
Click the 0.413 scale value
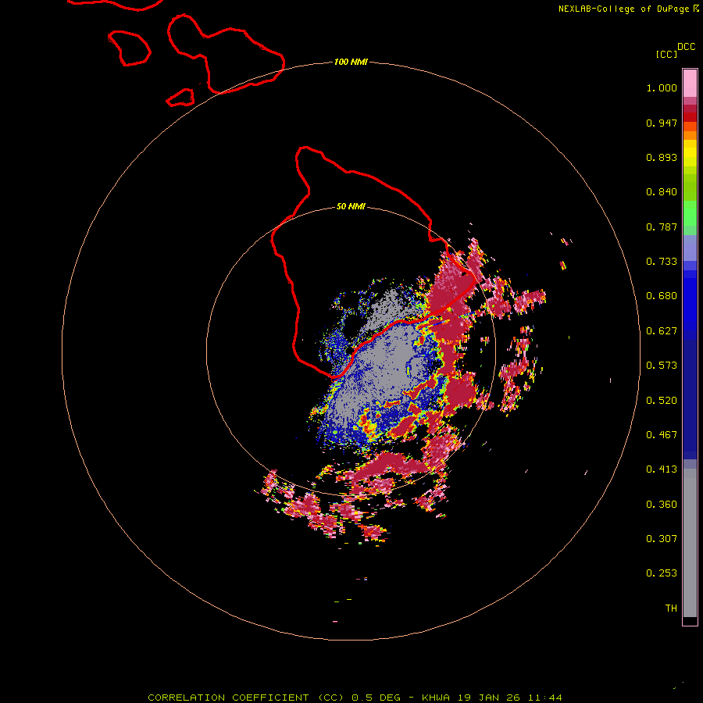point(662,469)
